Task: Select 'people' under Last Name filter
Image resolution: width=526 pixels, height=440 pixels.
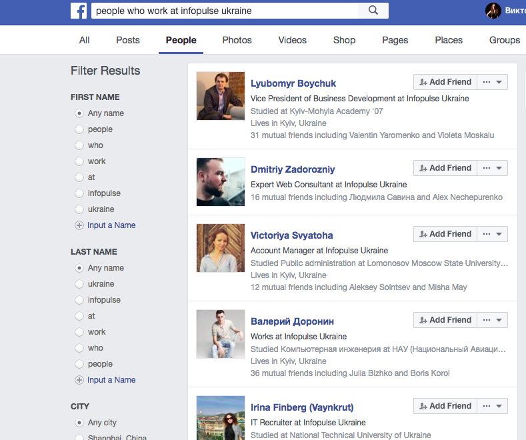Action: click(79, 364)
